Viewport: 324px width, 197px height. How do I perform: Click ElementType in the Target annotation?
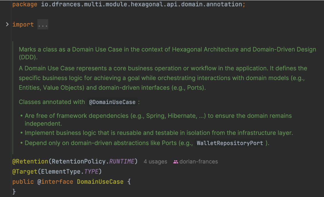(61, 172)
